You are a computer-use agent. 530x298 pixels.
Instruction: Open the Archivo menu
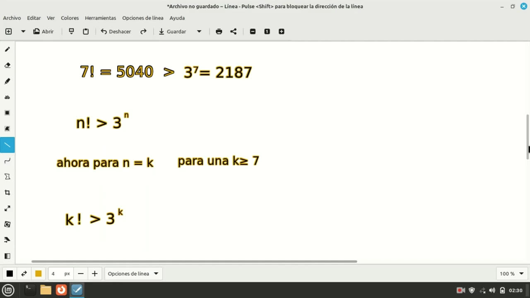(12, 18)
